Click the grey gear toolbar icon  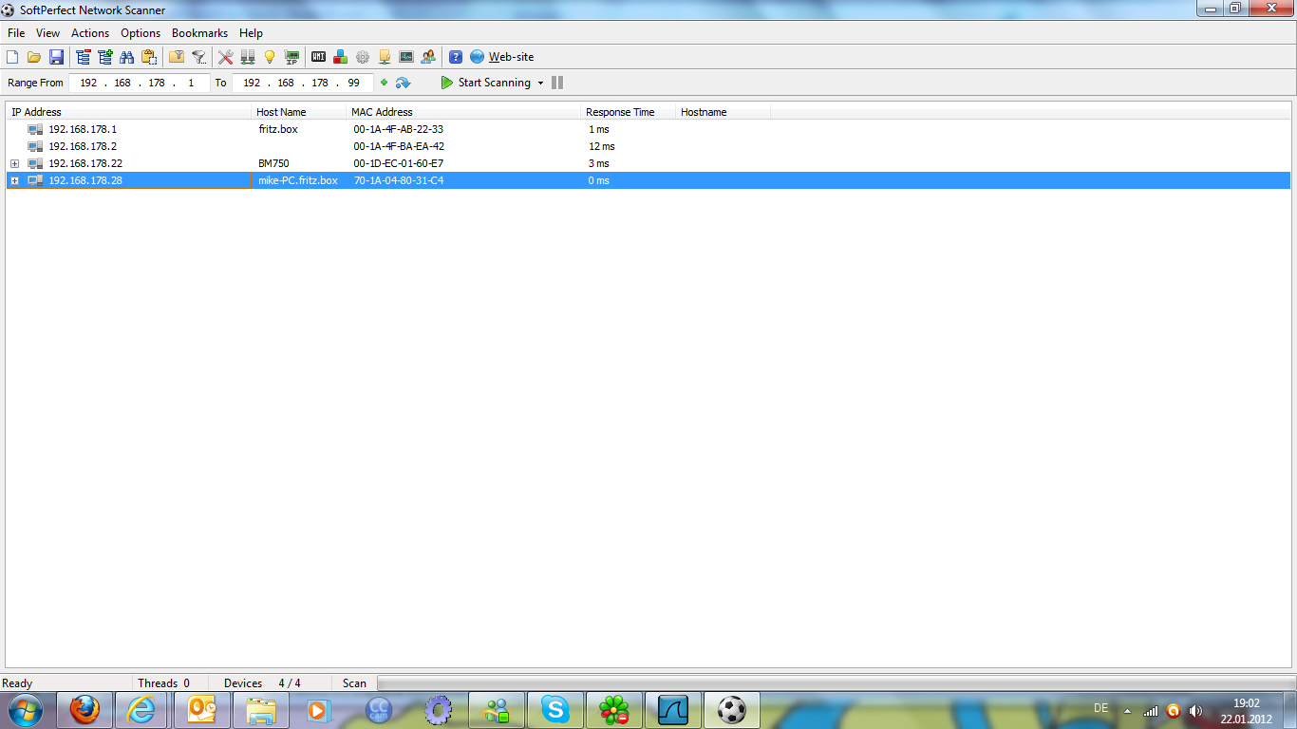point(363,57)
